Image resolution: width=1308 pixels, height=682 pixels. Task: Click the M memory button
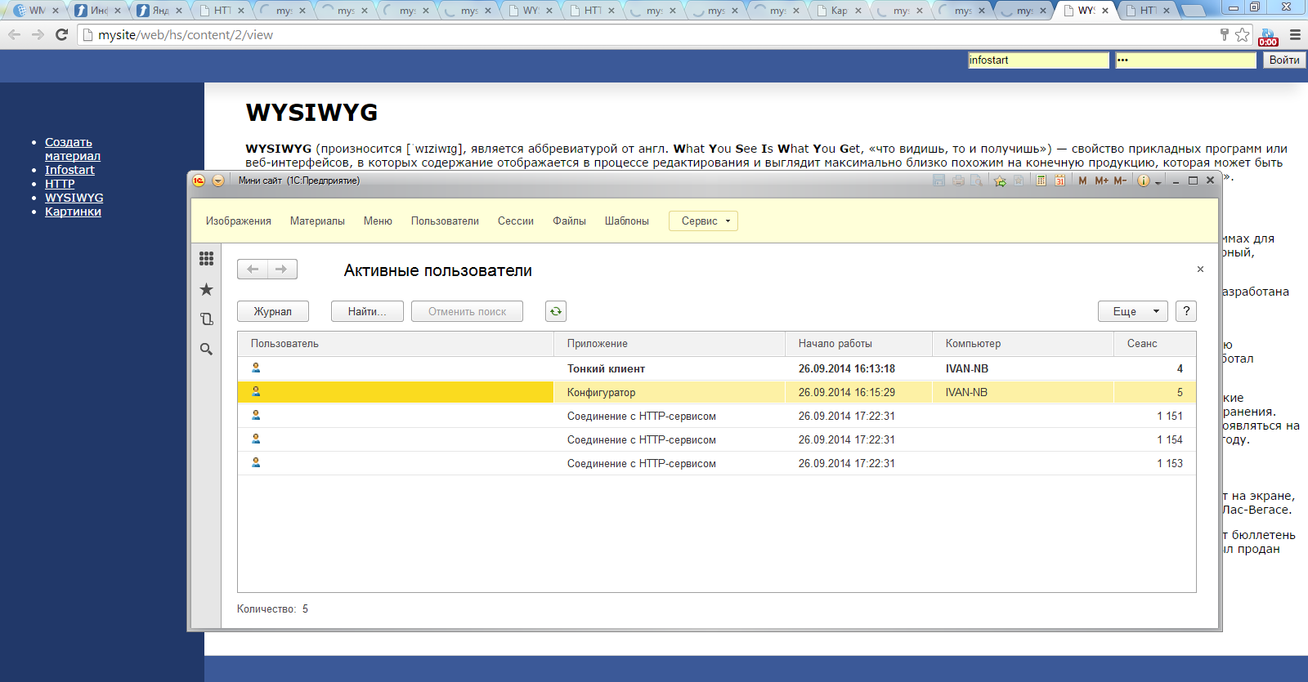point(1082,181)
